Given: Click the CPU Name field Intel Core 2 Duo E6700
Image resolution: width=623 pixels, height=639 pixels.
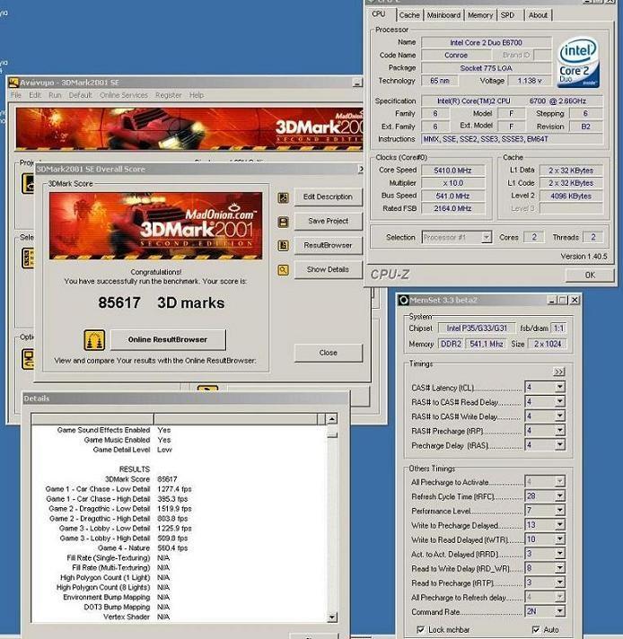Looking at the screenshot, I should coord(486,42).
